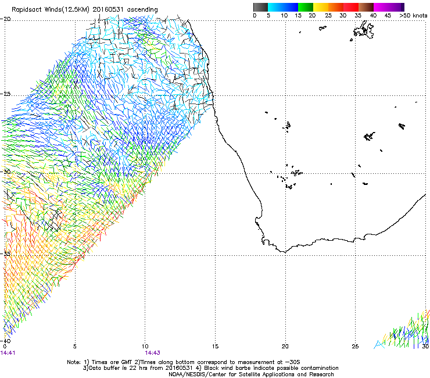The height and width of the screenshot is (378, 430).
Task: Pick the green 15-20 knots legend segment
Action: [x=306, y=7]
